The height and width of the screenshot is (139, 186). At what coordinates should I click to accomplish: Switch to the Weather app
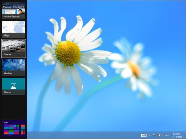13,68
